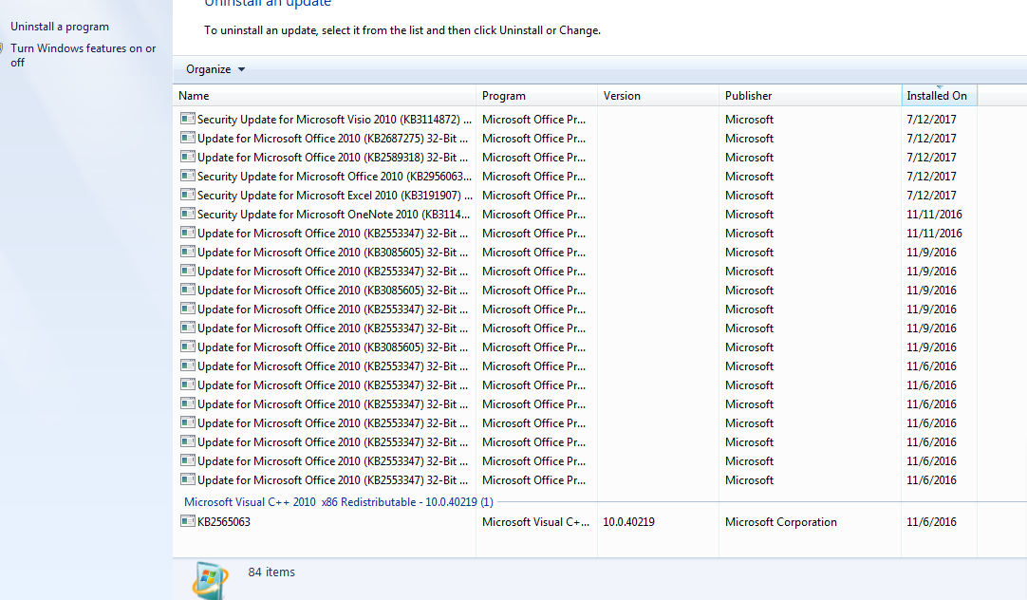Click the version value 10.0.40219
1027x600 pixels.
[x=628, y=522]
